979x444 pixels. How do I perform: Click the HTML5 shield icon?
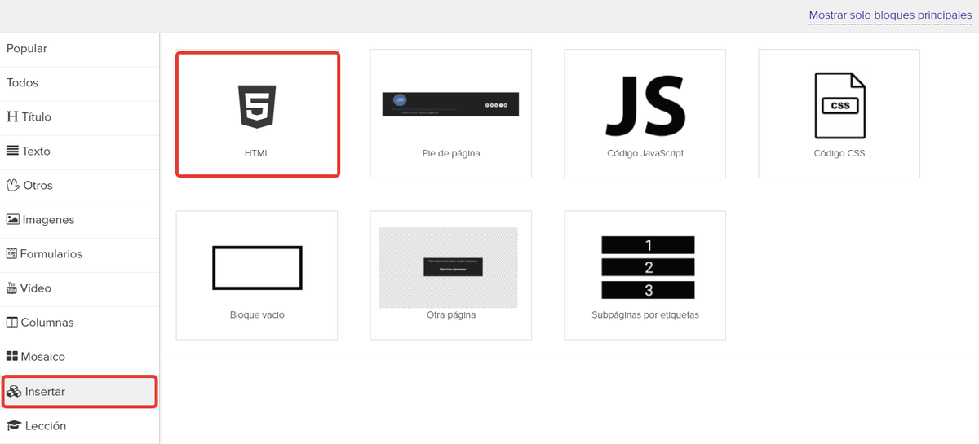pyautogui.click(x=257, y=107)
